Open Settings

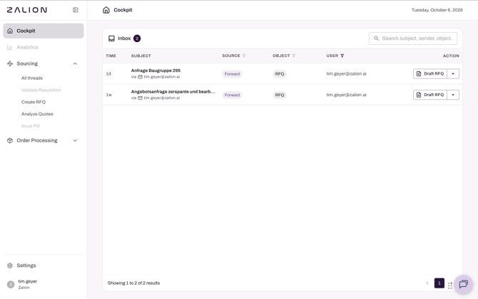[26, 266]
